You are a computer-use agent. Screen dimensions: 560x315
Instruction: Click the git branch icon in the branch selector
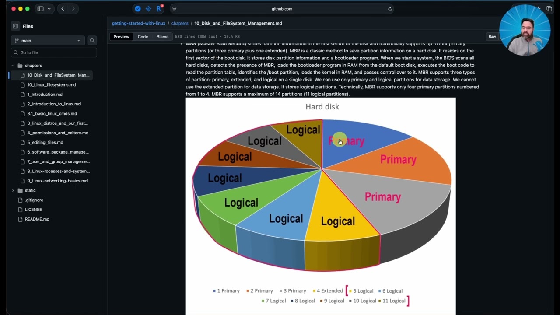(17, 41)
